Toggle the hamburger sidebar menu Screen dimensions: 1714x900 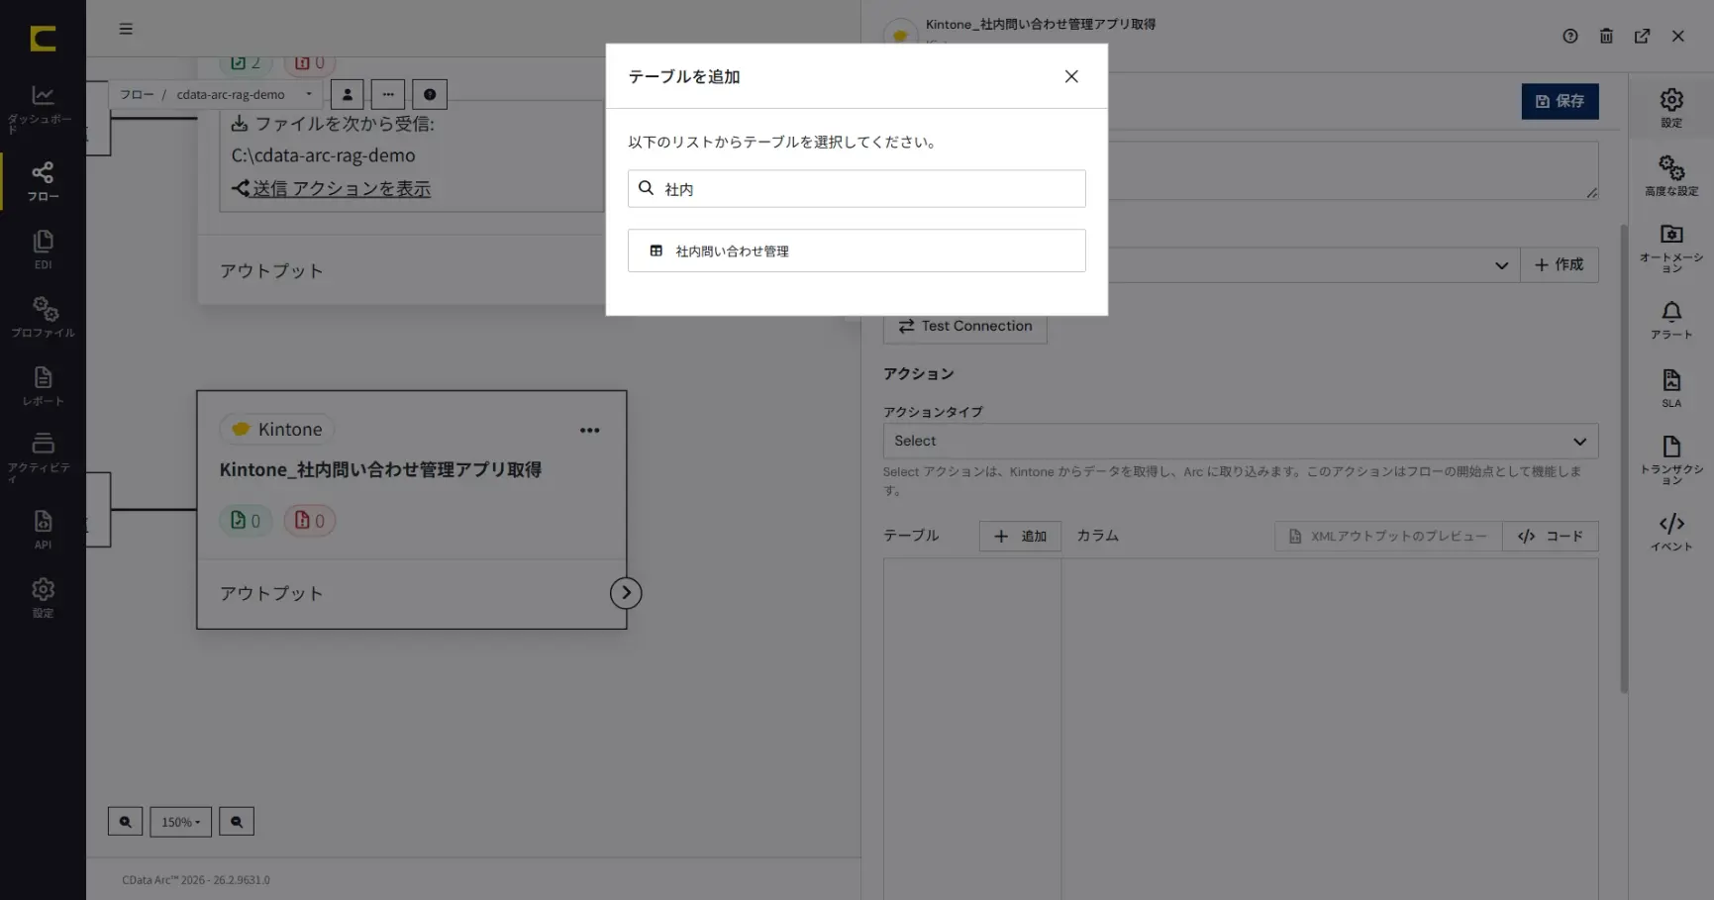pos(126,29)
